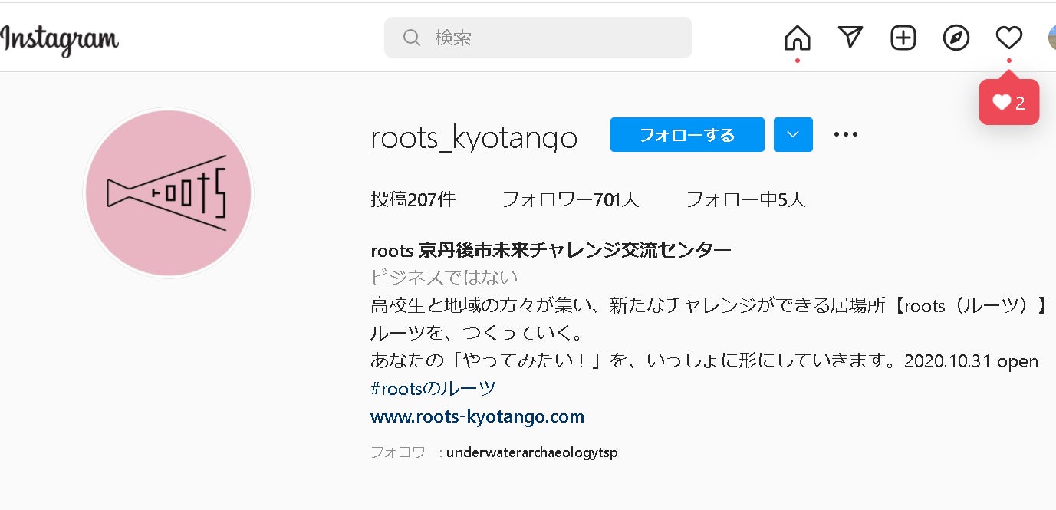1056x510 pixels.
Task: Go to the Home feed icon
Action: [798, 38]
